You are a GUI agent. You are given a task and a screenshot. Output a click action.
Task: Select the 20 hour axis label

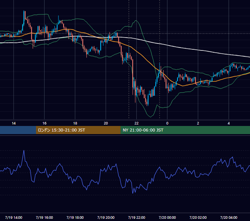click(106, 123)
